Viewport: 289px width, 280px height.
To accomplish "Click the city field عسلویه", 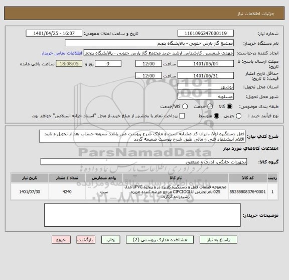I will 206,97.
